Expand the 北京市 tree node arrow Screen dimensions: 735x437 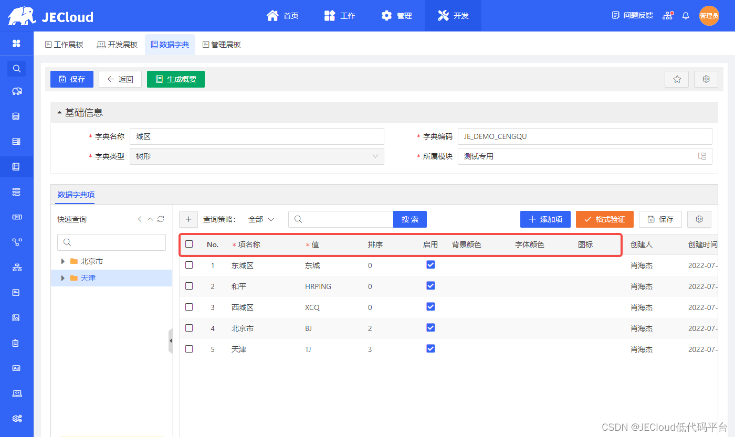pos(63,261)
